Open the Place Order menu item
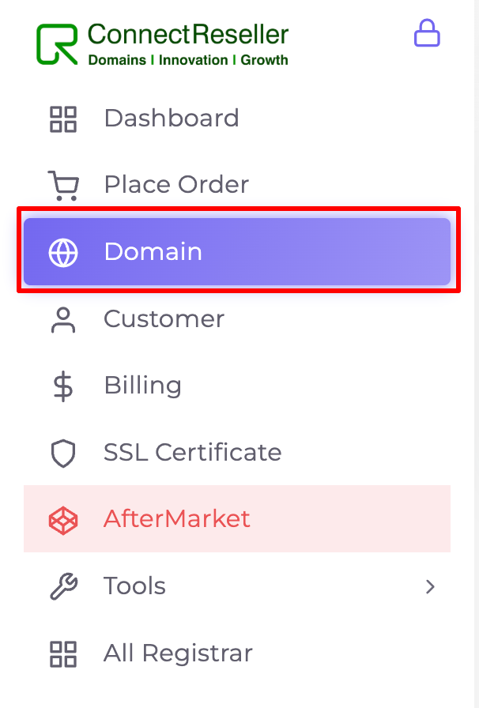 (x=237, y=185)
